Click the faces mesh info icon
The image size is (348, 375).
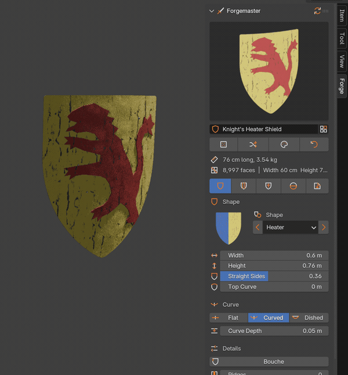tap(215, 170)
